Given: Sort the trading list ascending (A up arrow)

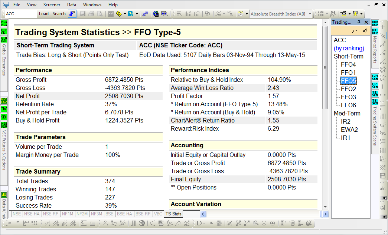Looking at the screenshot, I should 365,31.
